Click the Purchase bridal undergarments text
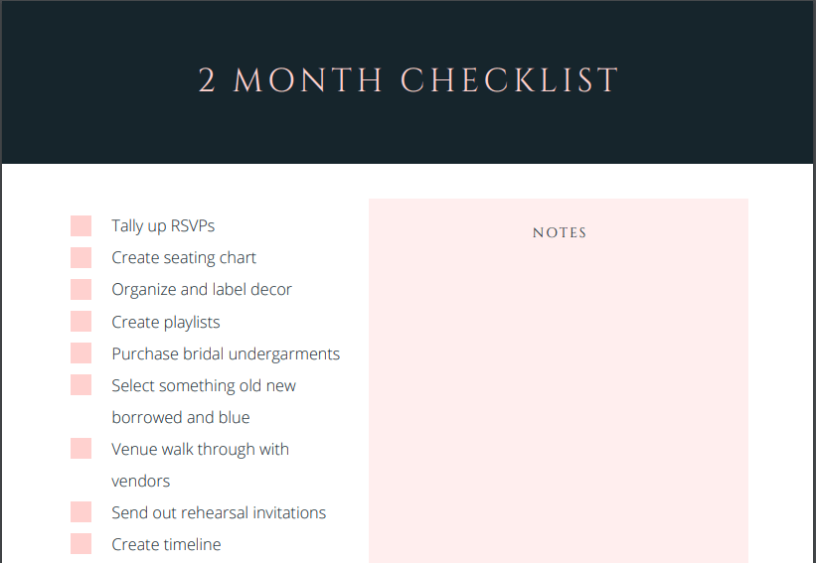Image resolution: width=816 pixels, height=563 pixels. 226,354
